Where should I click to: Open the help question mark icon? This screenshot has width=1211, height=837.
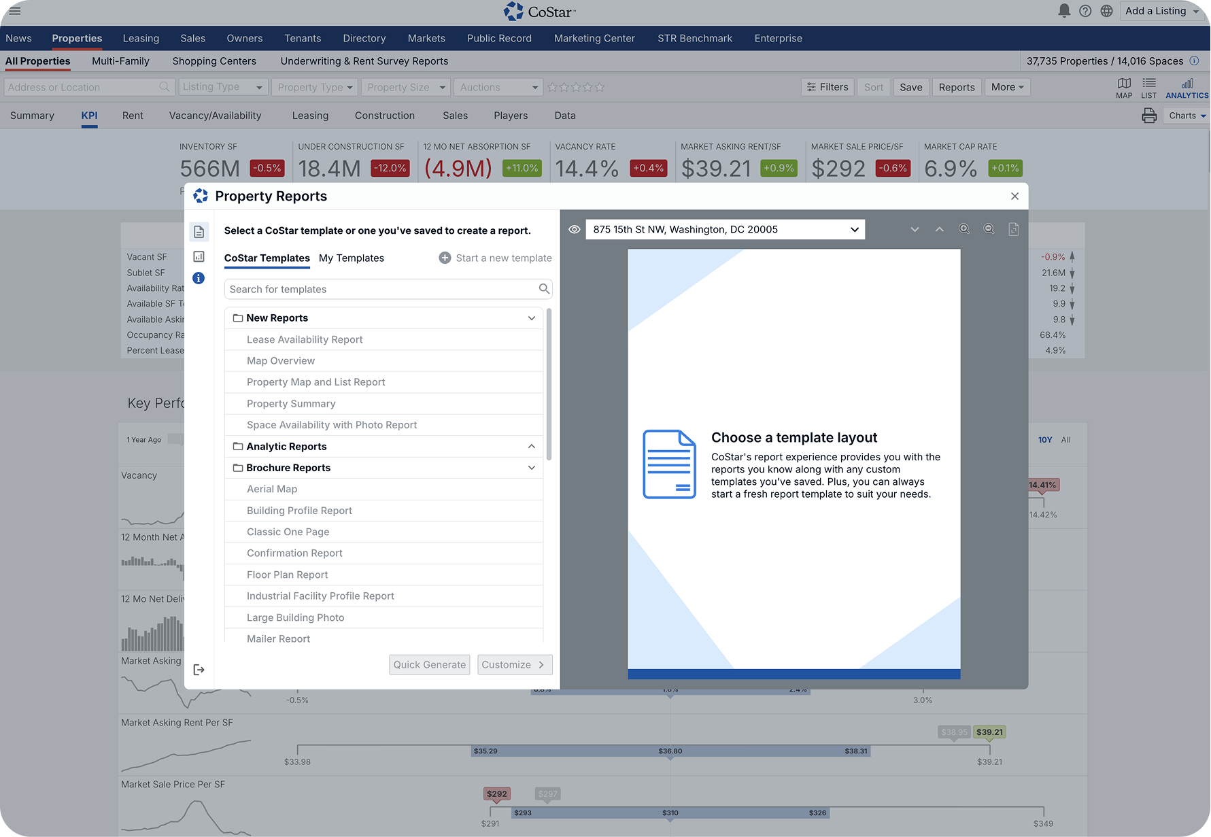click(x=1085, y=11)
